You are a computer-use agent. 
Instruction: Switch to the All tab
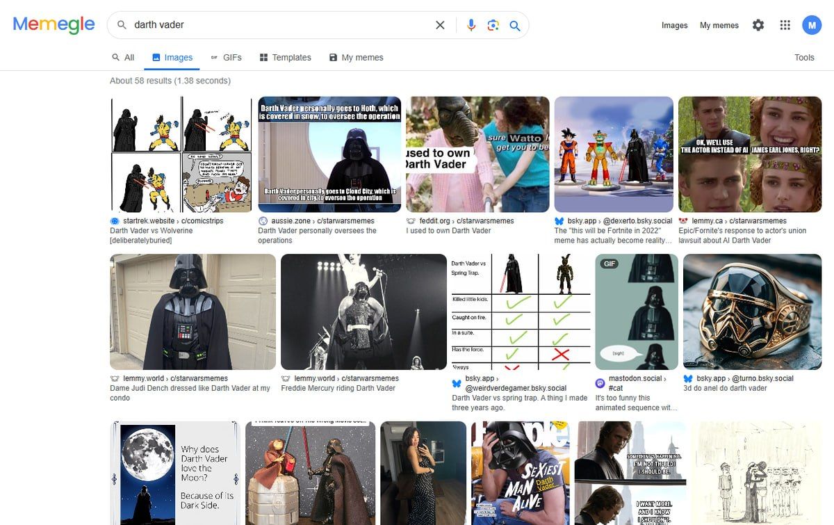(123, 58)
